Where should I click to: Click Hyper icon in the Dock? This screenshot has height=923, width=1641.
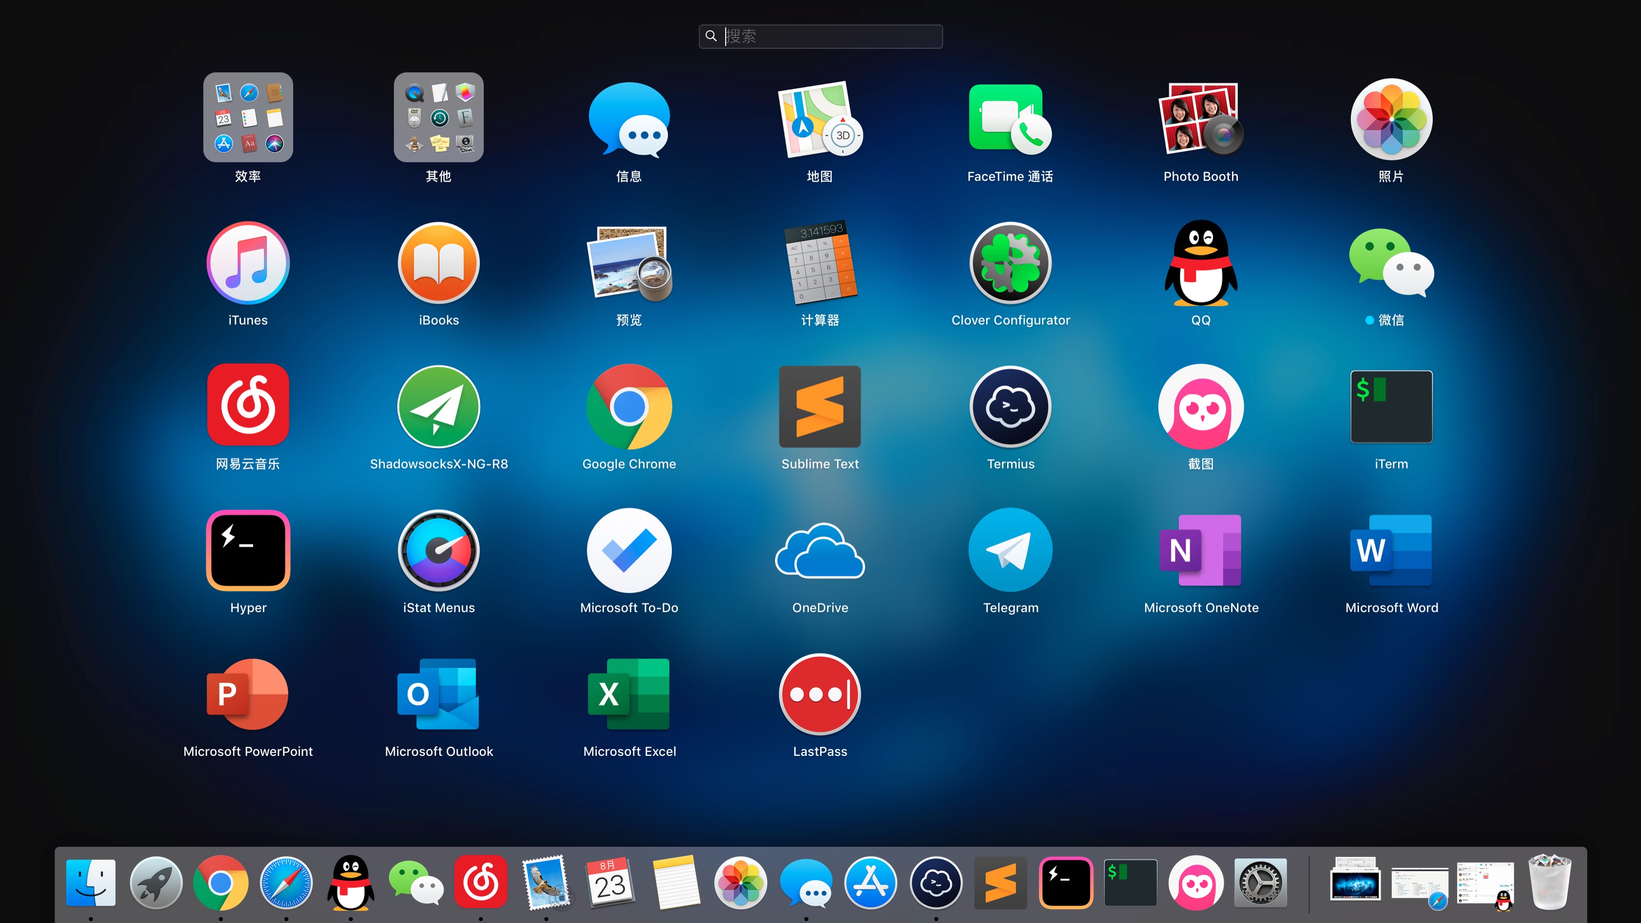[1066, 882]
